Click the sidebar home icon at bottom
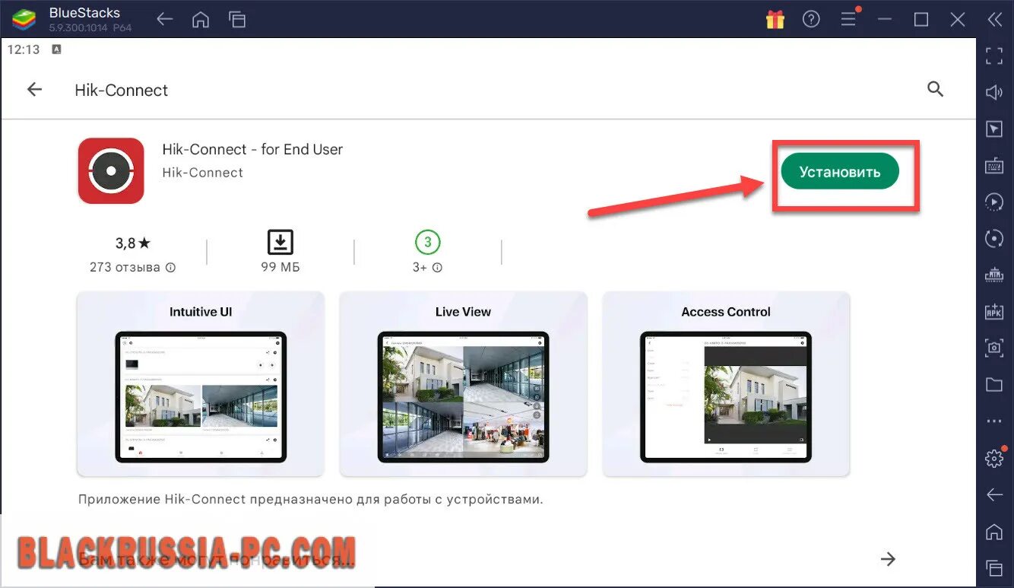The image size is (1014, 588). click(994, 531)
